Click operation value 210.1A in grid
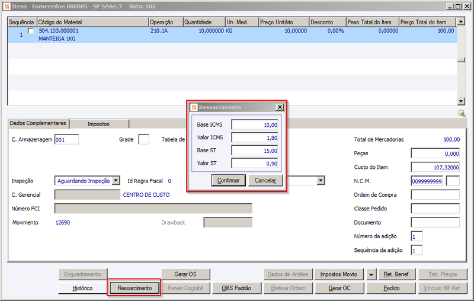The height and width of the screenshot is (301, 474). coord(159,31)
